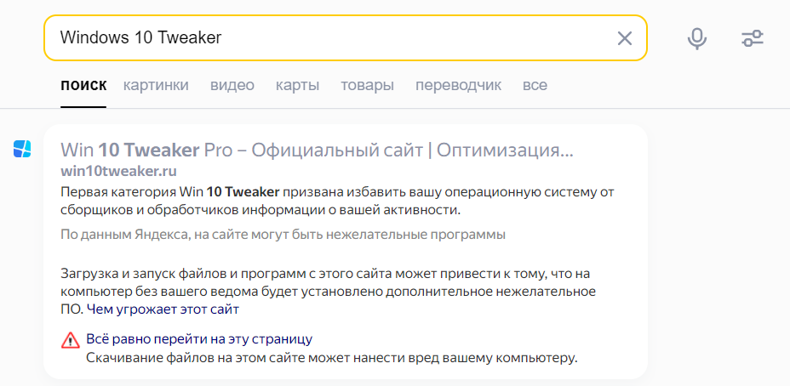The height and width of the screenshot is (386, 790).
Task: Go to the "карты" tab
Action: (297, 86)
